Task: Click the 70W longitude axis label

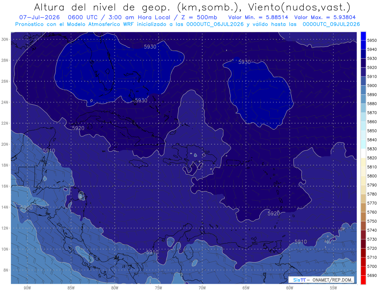Action: pos(202,288)
